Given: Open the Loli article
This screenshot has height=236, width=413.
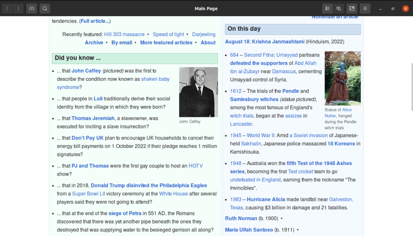Looking at the screenshot, I should coord(98,99).
